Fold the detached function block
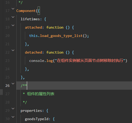132x123 pixels. [x=13, y=50]
